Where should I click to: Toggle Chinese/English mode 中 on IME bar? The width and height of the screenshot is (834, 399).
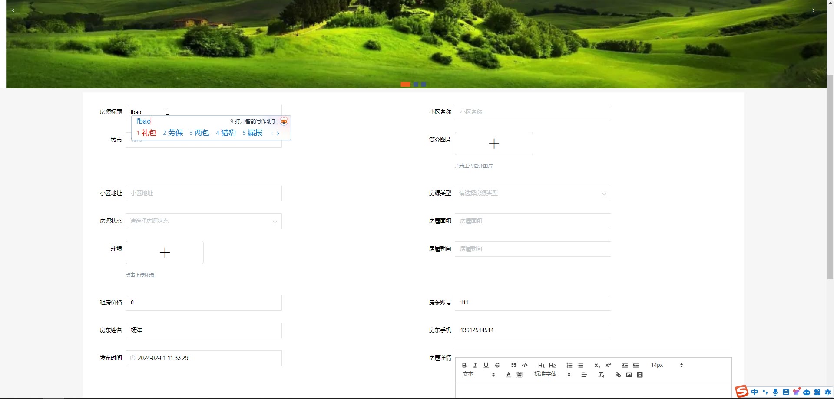[x=755, y=392]
